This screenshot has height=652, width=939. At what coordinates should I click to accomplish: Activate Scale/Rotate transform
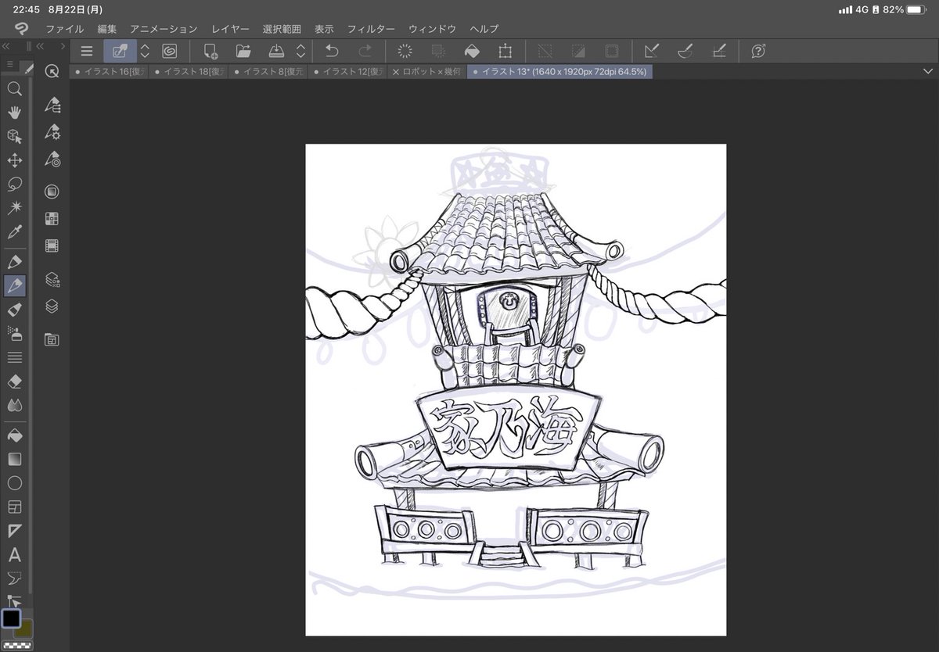(505, 51)
